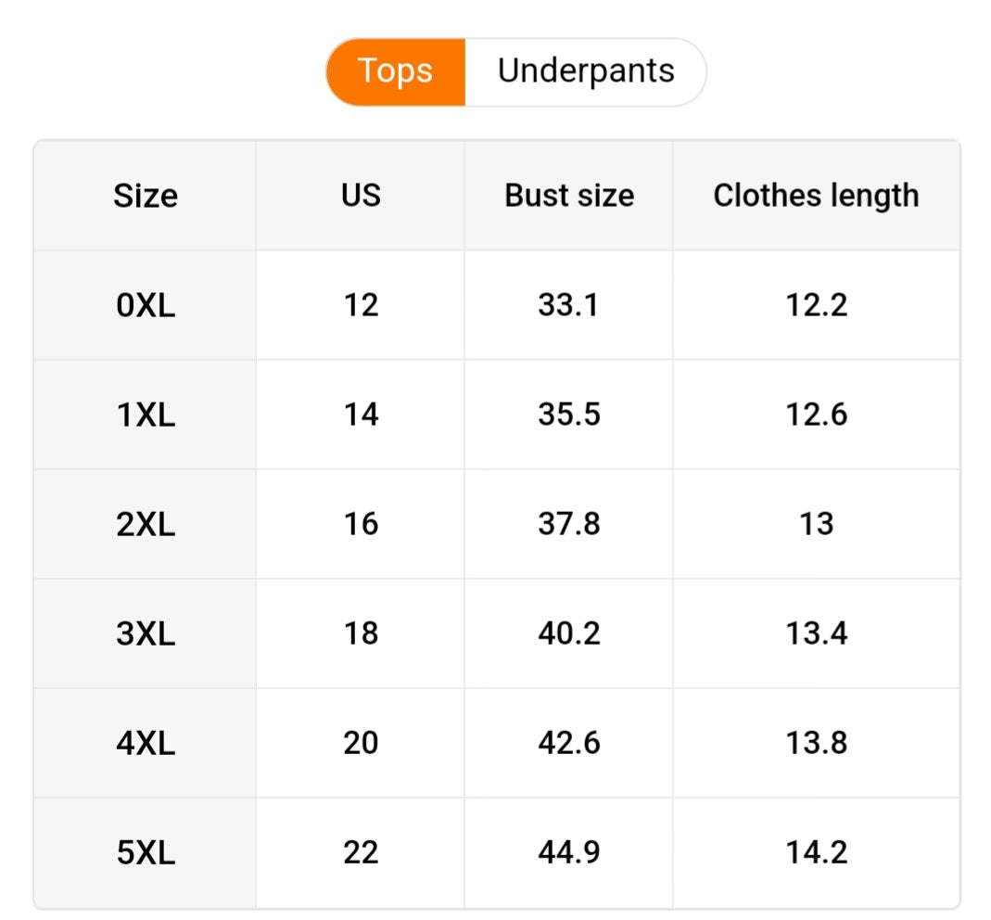Select the Tops tab
This screenshot has width=991, height=920.
coord(396,71)
